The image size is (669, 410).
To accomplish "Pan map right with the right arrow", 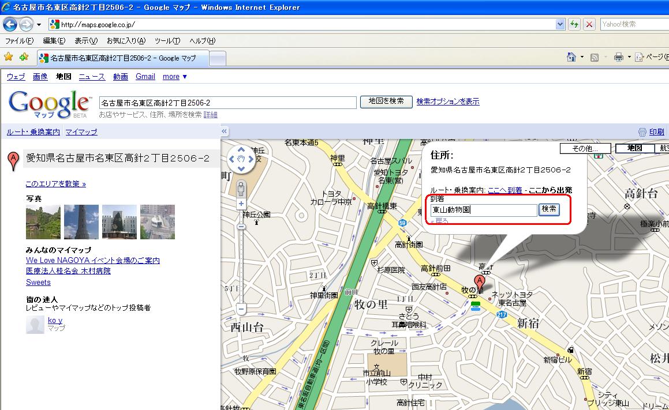I will click(x=251, y=159).
